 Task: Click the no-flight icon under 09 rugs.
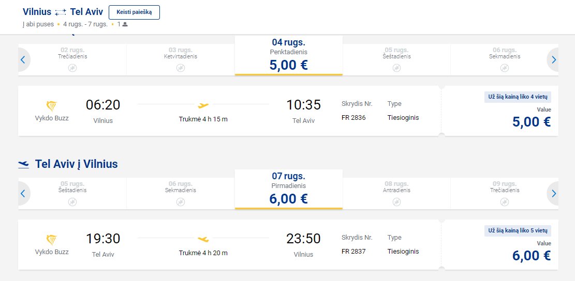(x=505, y=201)
